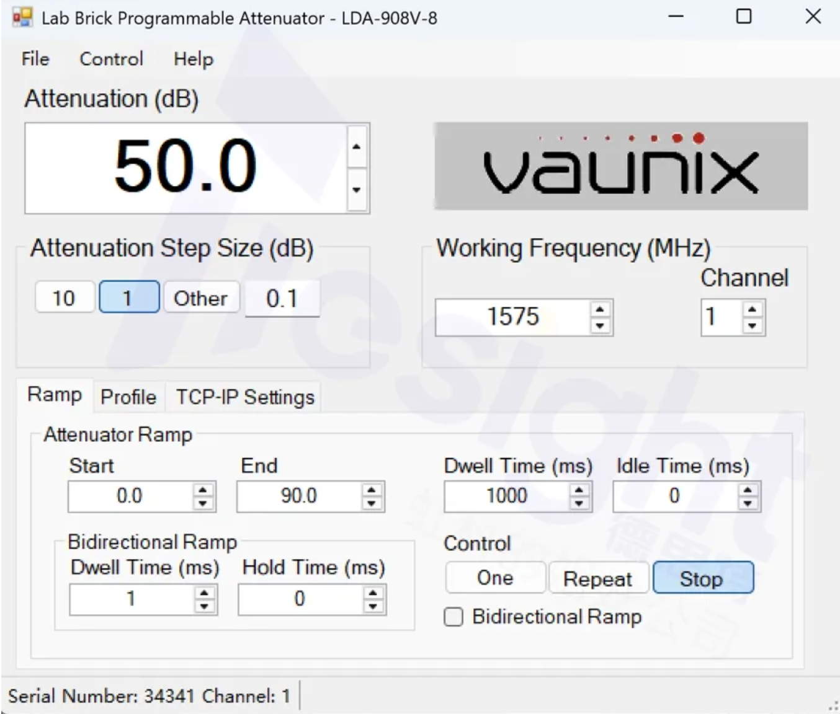Open the Help menu

(x=194, y=59)
